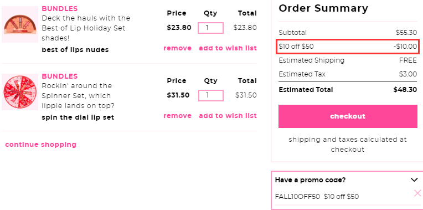This screenshot has height=210, width=423.
Task: Open the BUNDLES category above Holiday Set
Action: coord(60,9)
